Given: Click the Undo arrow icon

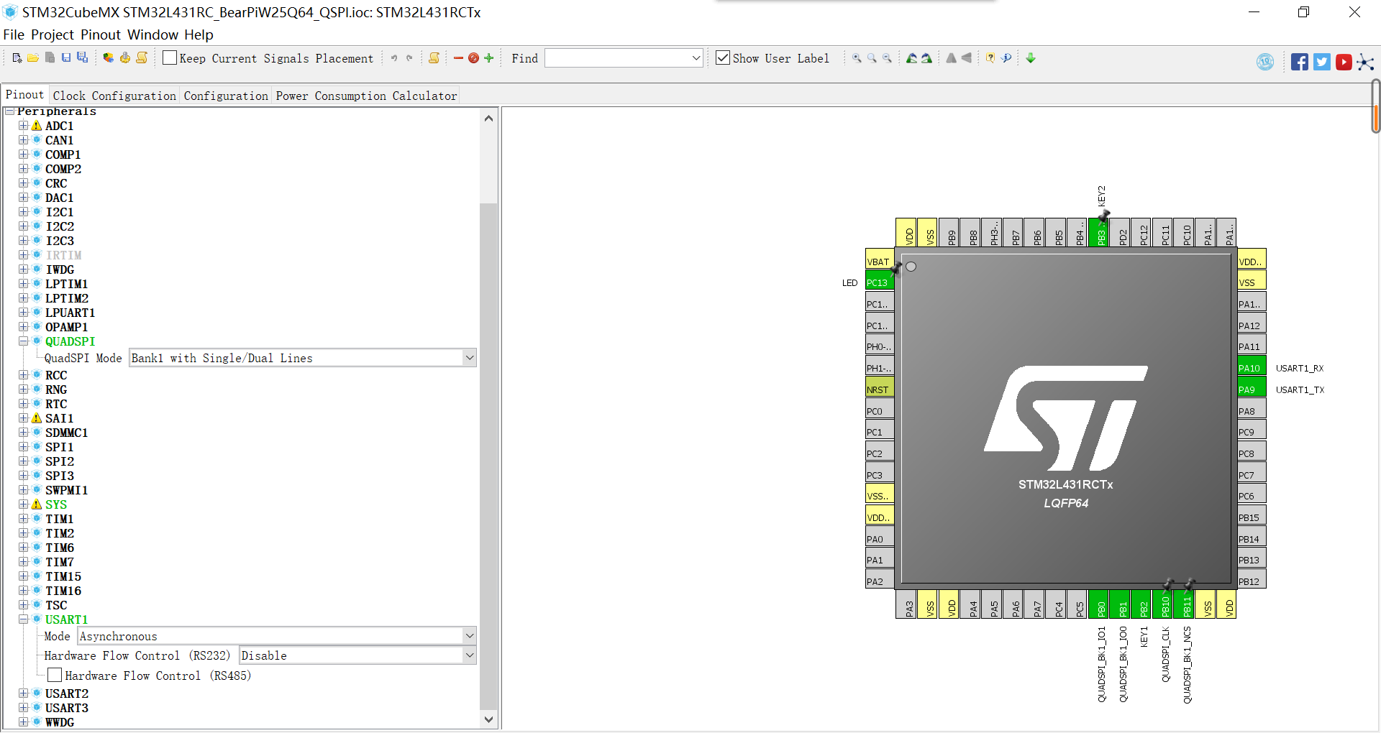Looking at the screenshot, I should (x=393, y=58).
